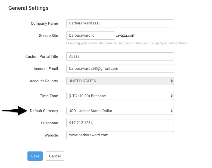
Task: Click the Time Zone selector arrows
Action: (172, 96)
